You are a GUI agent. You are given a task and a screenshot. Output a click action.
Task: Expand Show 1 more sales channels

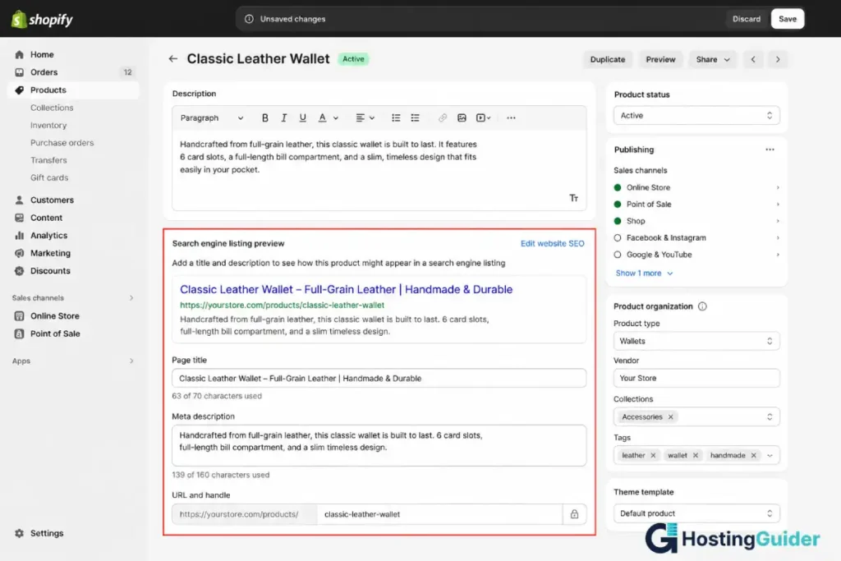pyautogui.click(x=644, y=273)
